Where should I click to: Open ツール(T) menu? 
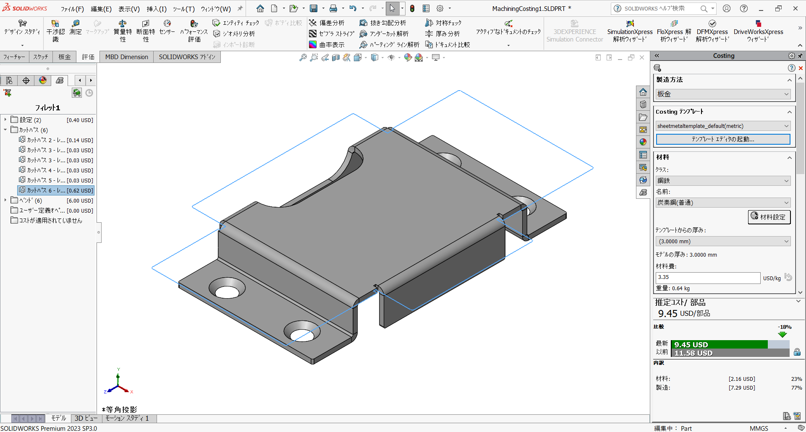click(x=184, y=9)
